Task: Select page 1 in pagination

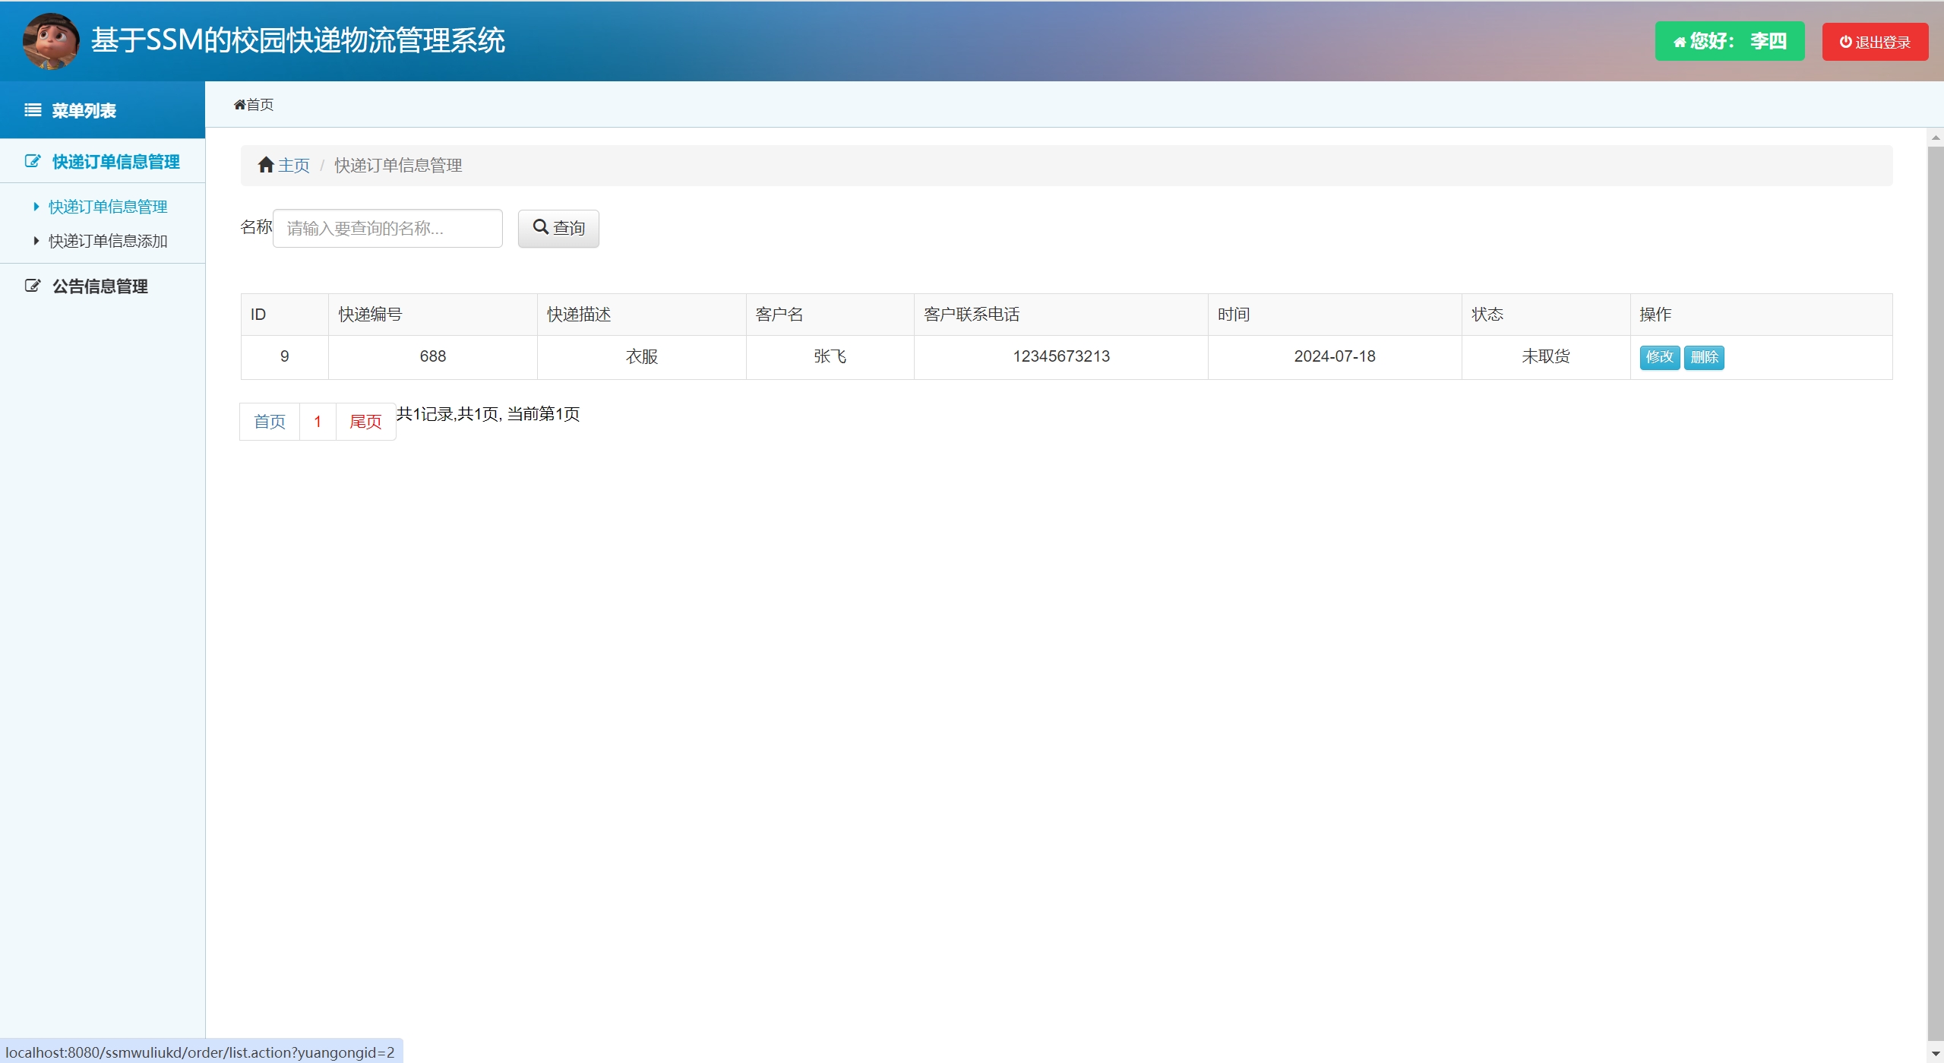Action: point(318,422)
